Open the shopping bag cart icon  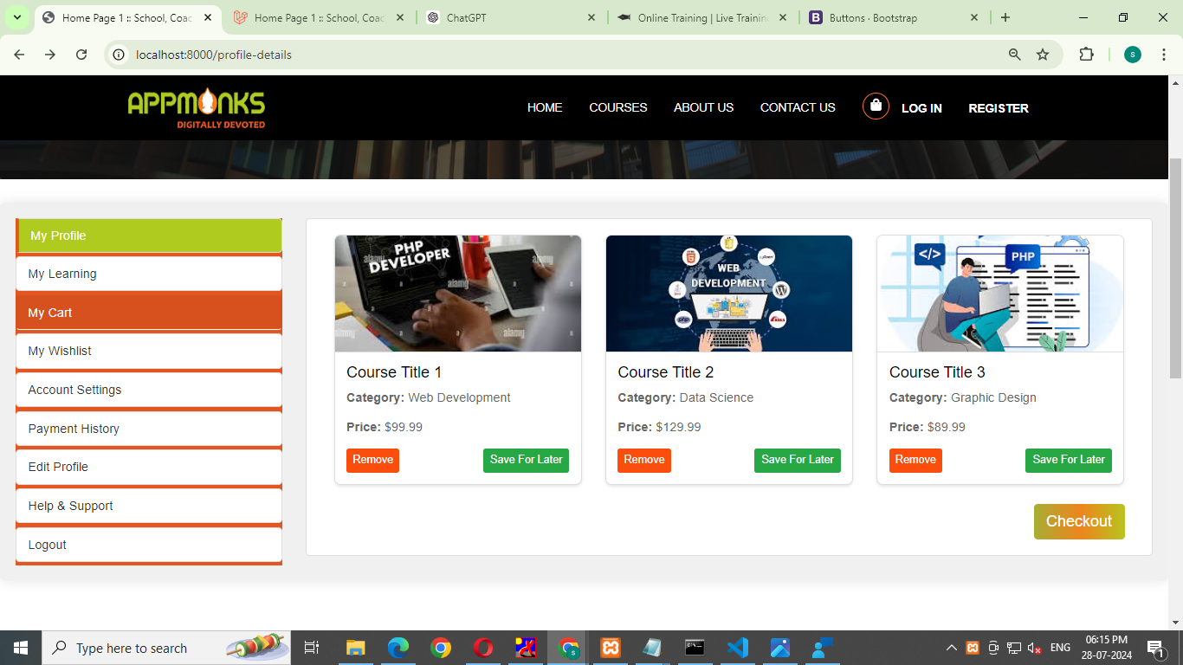[876, 107]
